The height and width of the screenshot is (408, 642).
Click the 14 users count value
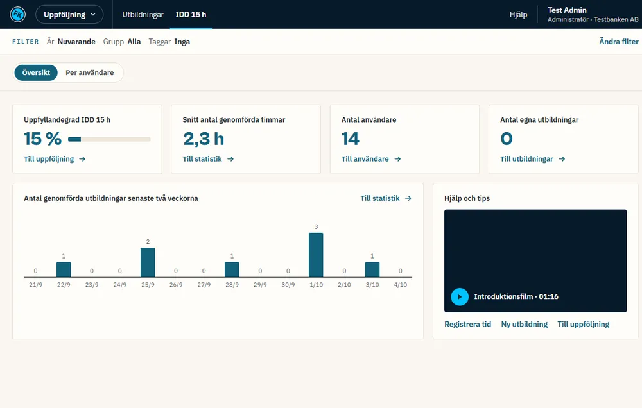tap(351, 139)
